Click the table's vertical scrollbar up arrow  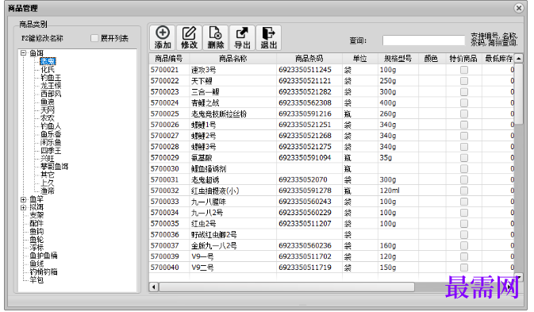pos(518,59)
